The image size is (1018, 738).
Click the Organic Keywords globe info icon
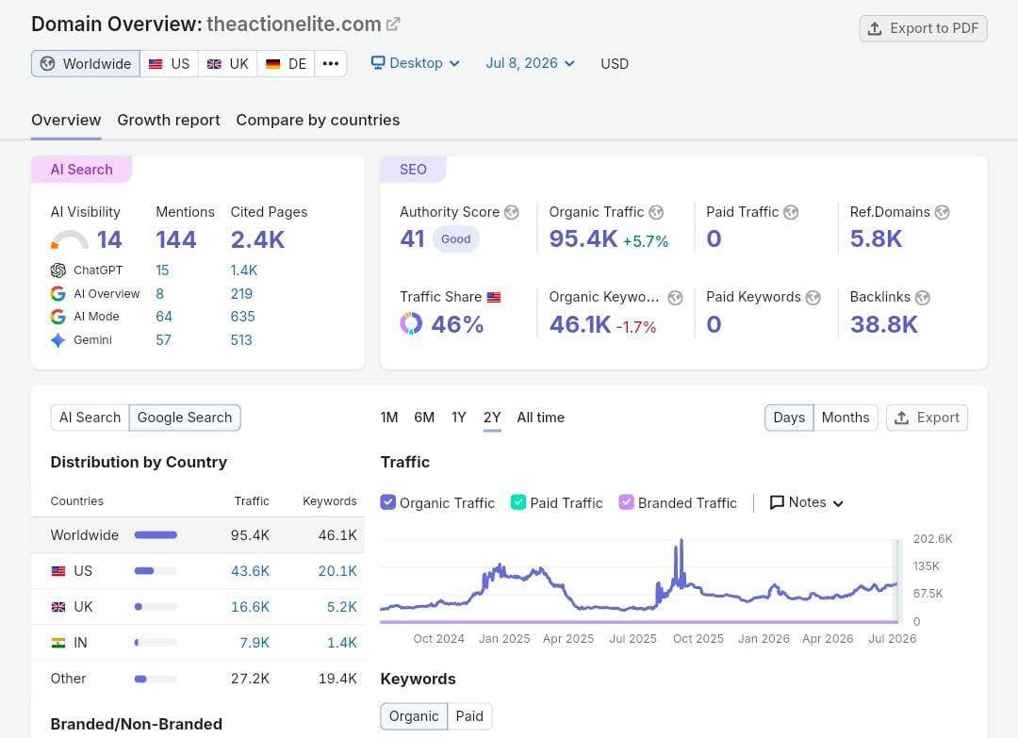[675, 297]
